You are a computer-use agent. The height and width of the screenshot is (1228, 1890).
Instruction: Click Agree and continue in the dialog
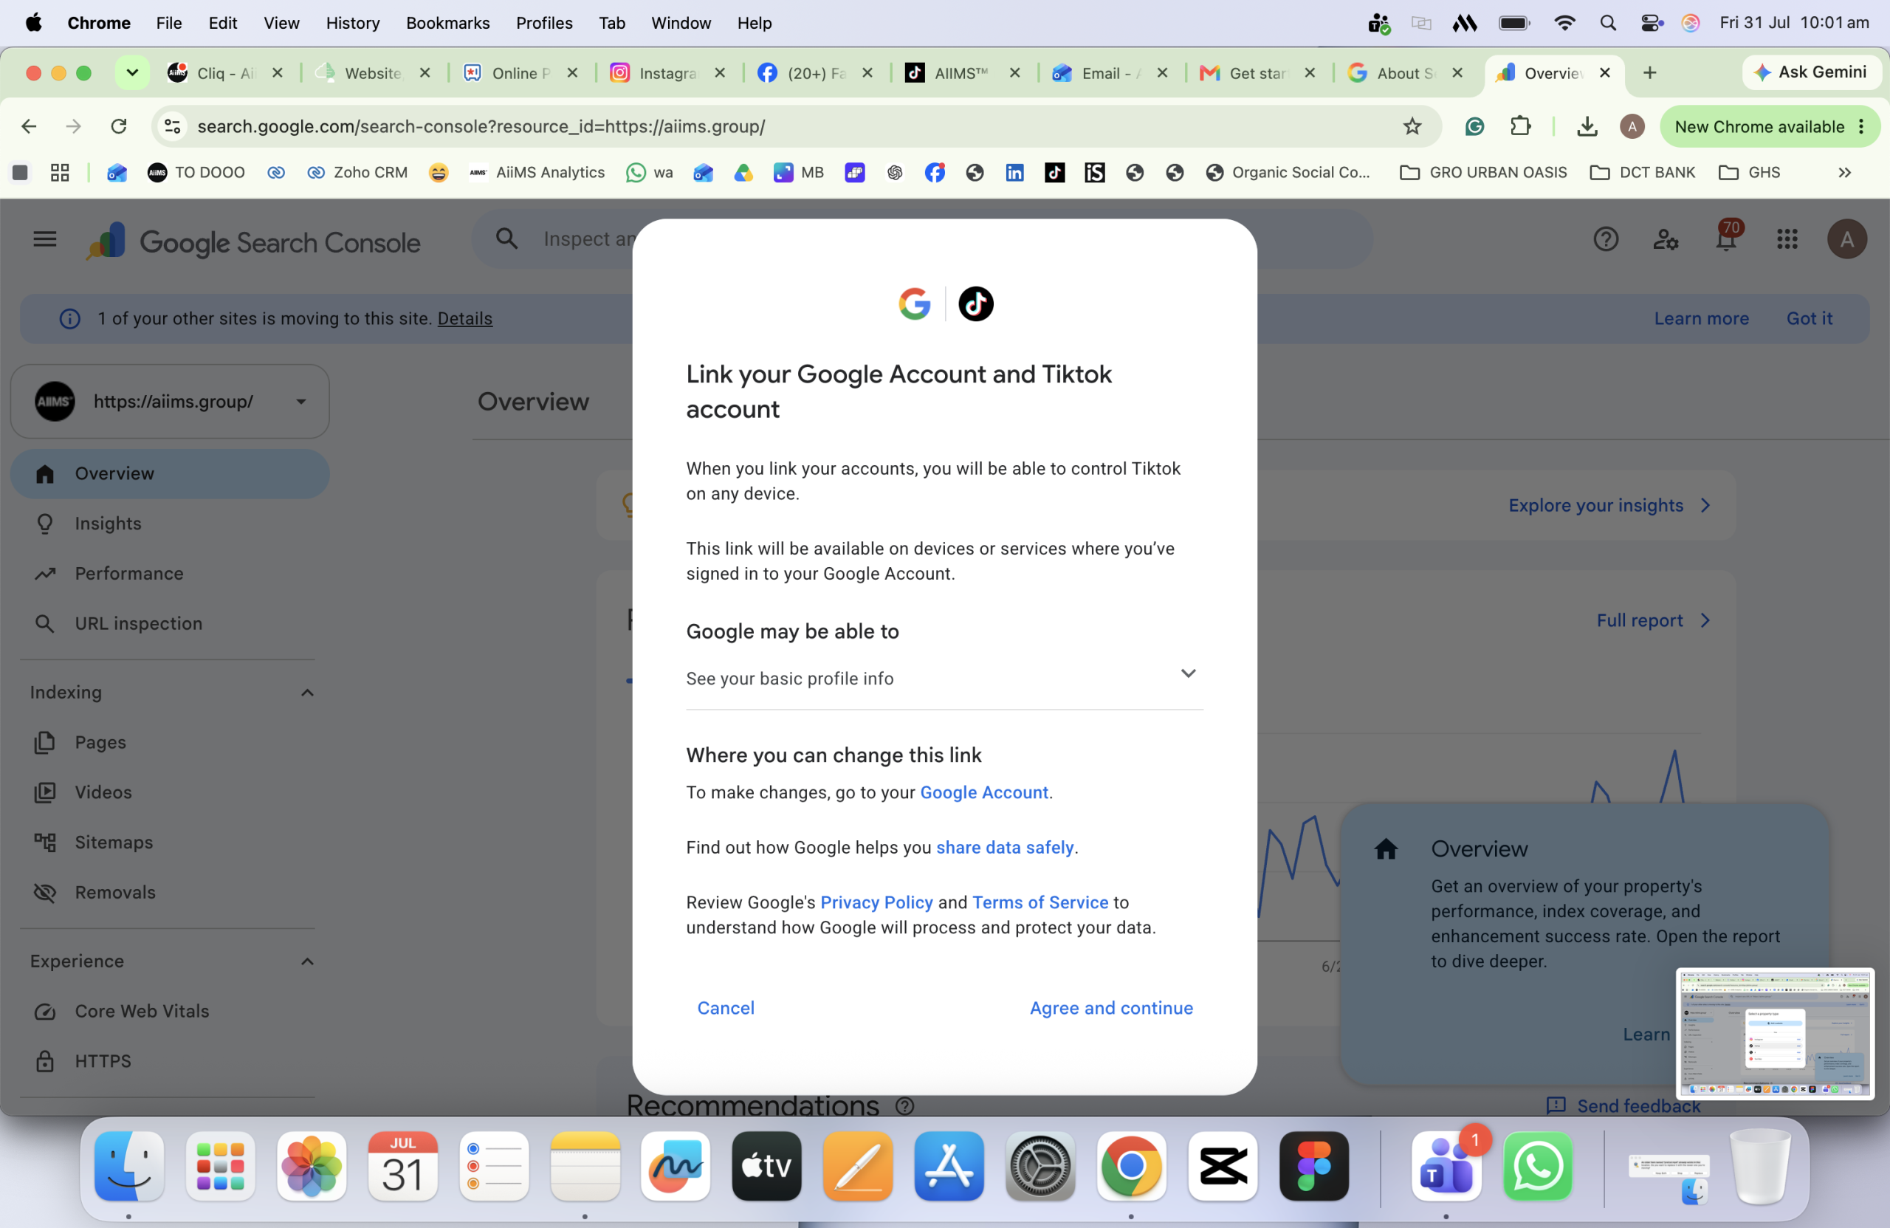click(x=1111, y=1007)
